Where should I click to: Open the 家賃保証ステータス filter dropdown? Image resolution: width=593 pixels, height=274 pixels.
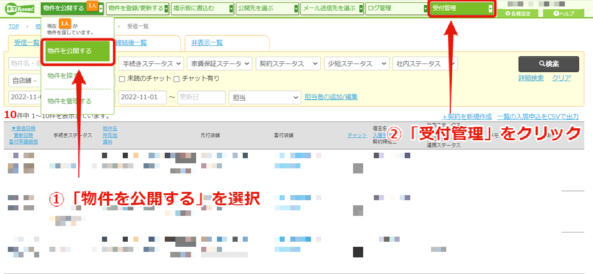coord(220,64)
